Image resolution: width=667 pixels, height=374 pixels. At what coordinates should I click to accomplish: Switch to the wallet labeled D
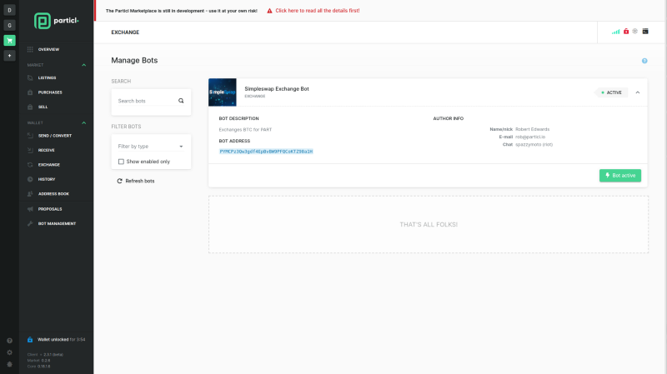(9, 10)
